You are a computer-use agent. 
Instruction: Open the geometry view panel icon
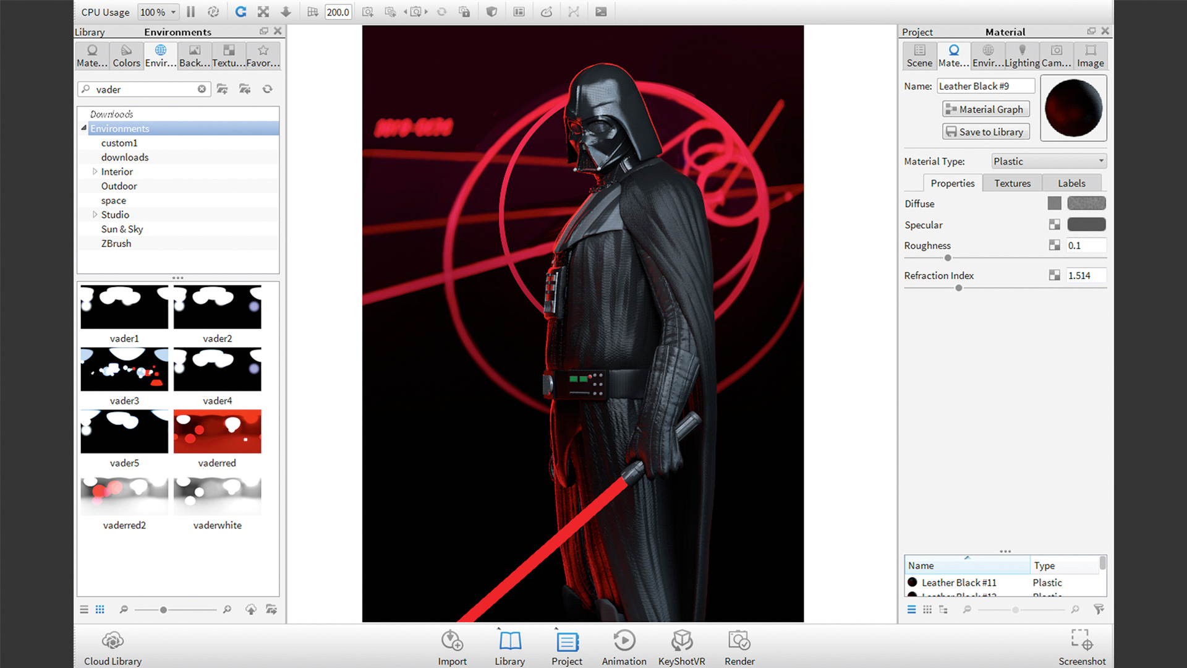(519, 12)
